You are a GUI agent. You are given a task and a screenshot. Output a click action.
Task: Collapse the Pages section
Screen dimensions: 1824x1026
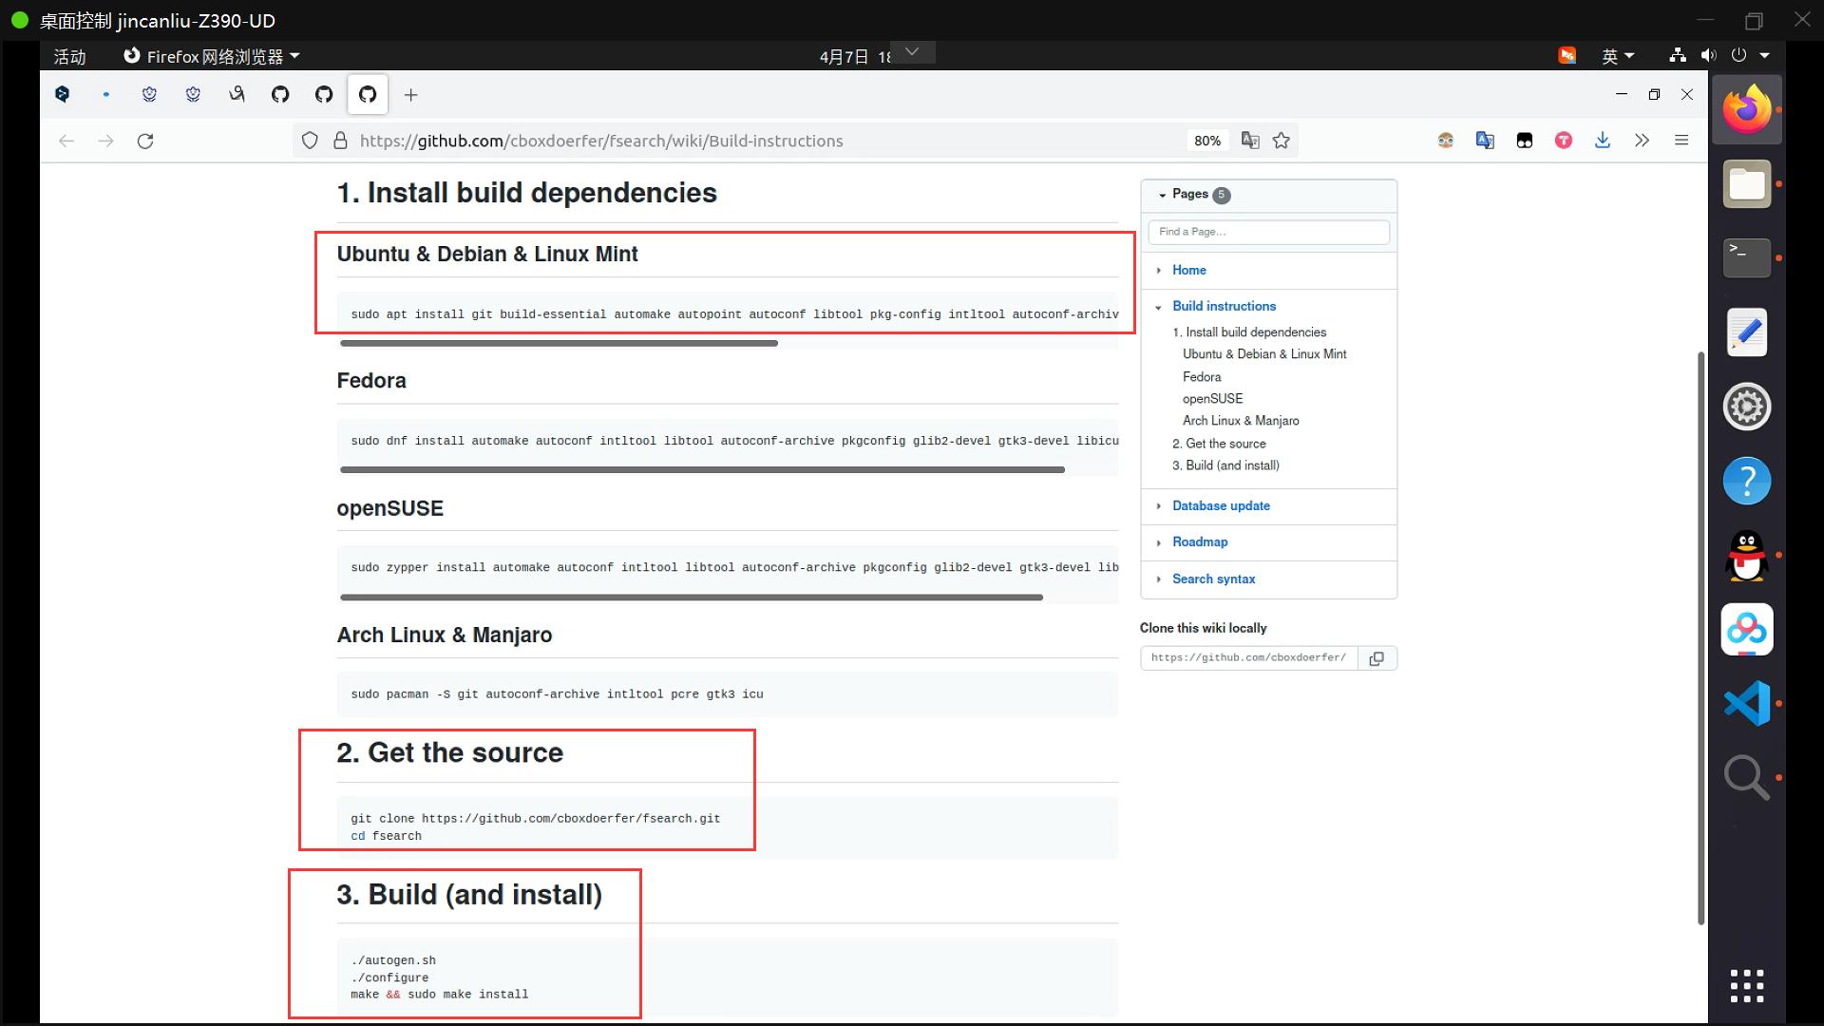[x=1163, y=195]
